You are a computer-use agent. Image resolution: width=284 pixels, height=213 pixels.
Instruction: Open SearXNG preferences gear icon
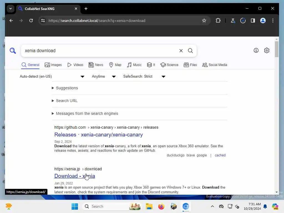click(x=267, y=50)
